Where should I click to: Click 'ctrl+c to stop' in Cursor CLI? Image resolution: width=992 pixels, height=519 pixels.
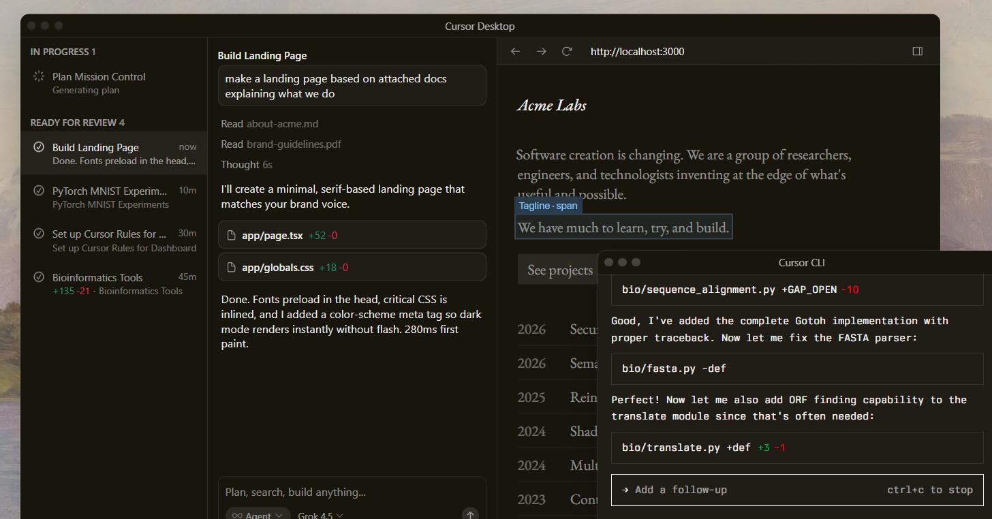point(930,490)
